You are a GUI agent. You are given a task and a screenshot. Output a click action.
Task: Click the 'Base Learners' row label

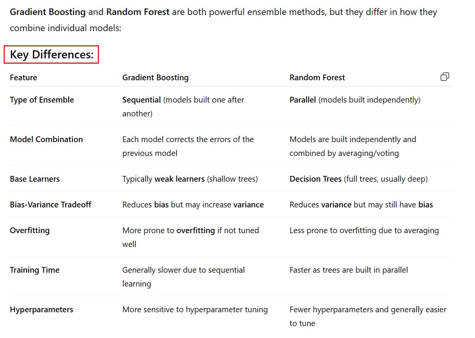point(35,179)
